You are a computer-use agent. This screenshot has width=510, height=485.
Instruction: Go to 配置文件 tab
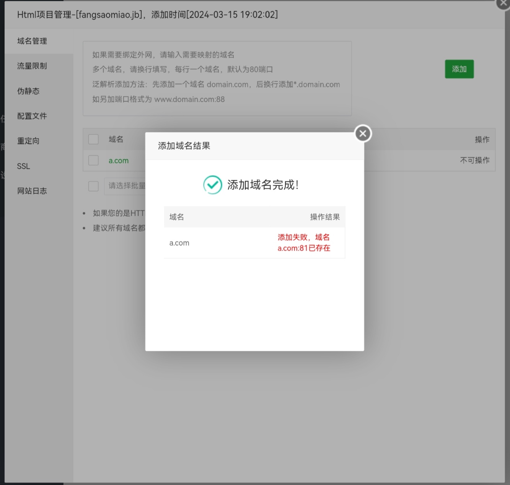coord(39,116)
